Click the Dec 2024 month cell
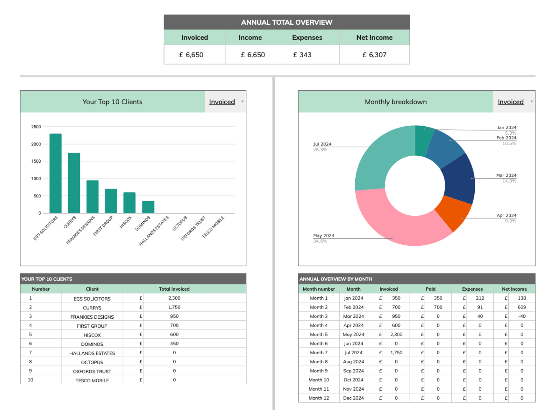Image resolution: width=556 pixels, height=419 pixels. 354,398
